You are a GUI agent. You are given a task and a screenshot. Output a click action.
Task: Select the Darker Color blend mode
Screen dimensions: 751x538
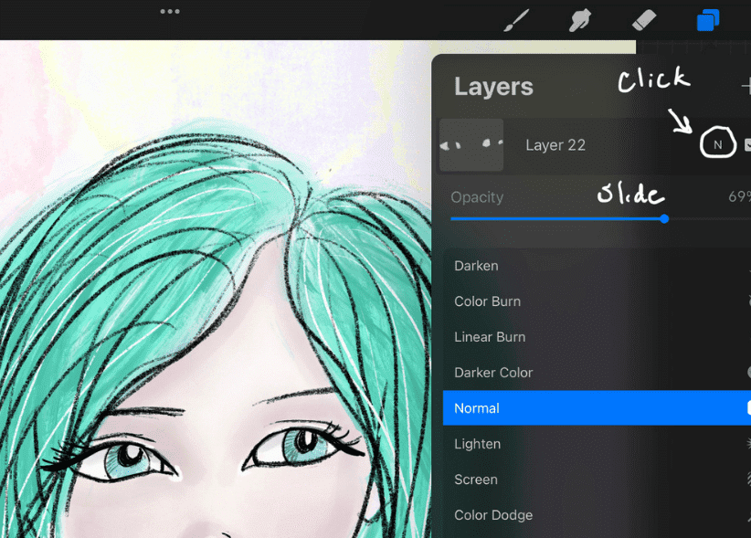(493, 373)
